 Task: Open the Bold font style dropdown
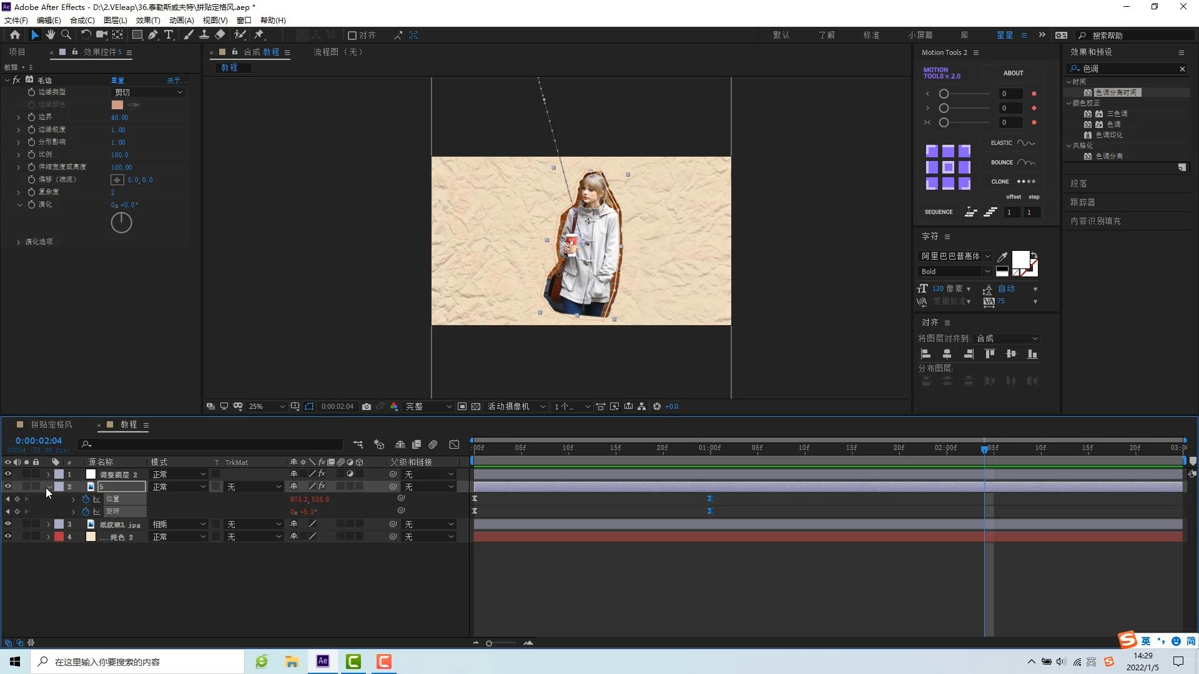954,271
